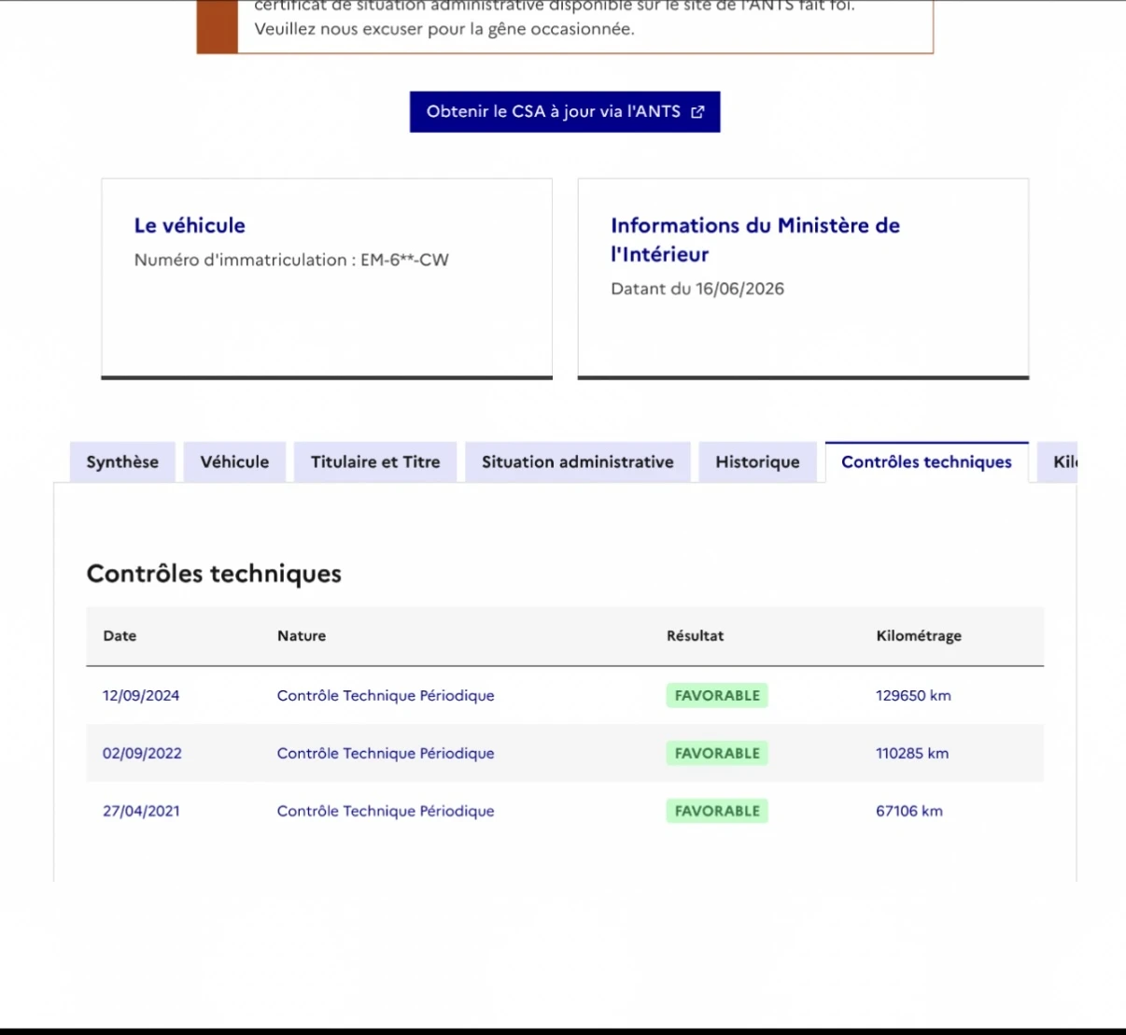
Task: Click registration number EM-6**-CW text
Action: (x=404, y=260)
